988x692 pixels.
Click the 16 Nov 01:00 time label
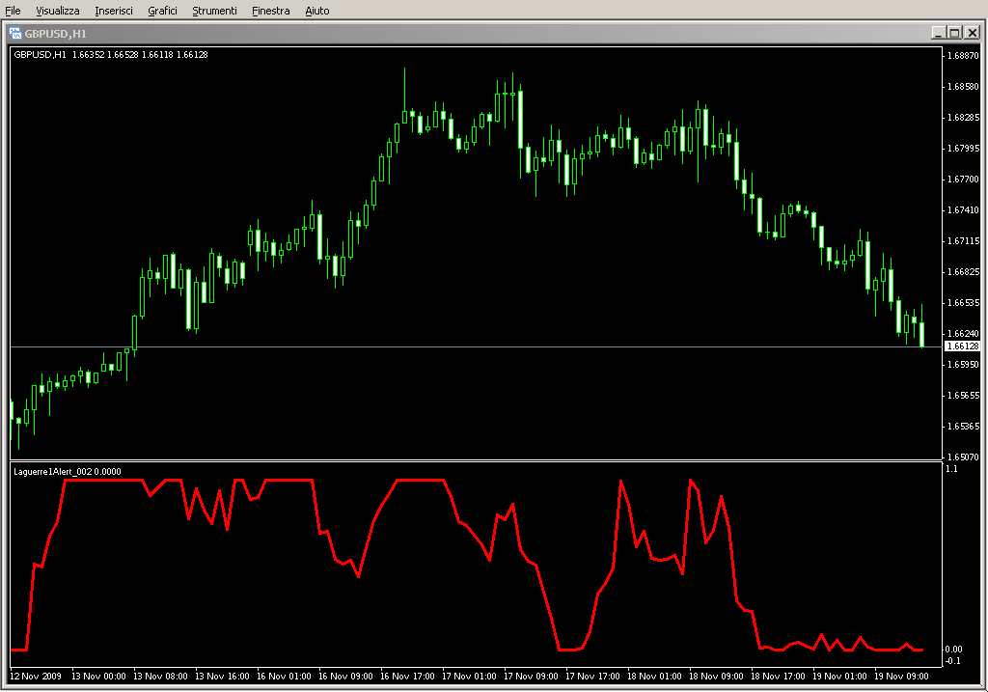[x=284, y=677]
